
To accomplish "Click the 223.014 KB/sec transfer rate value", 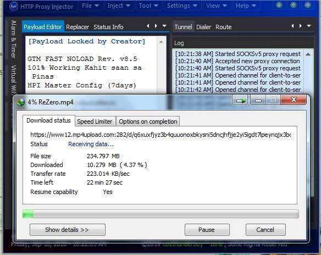I will 108,174.
